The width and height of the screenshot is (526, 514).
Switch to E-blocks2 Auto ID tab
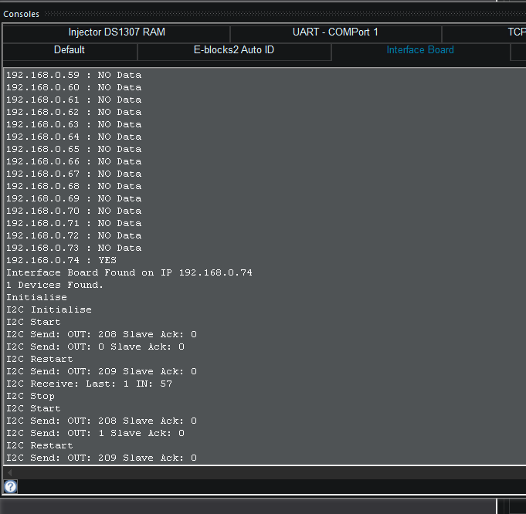pyautogui.click(x=234, y=50)
